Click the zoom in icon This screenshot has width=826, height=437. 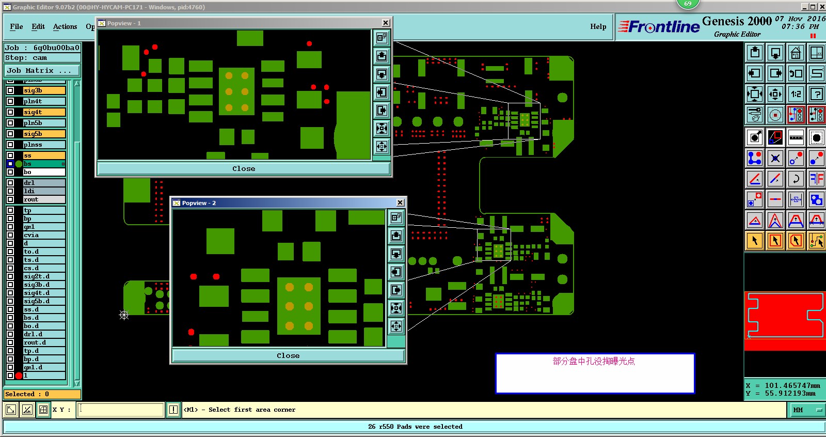(x=755, y=94)
